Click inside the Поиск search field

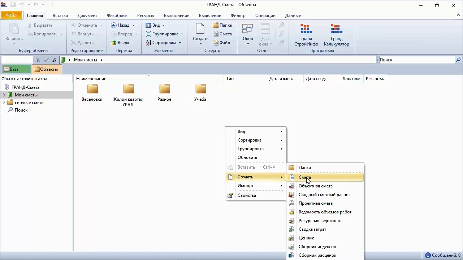[x=416, y=60]
